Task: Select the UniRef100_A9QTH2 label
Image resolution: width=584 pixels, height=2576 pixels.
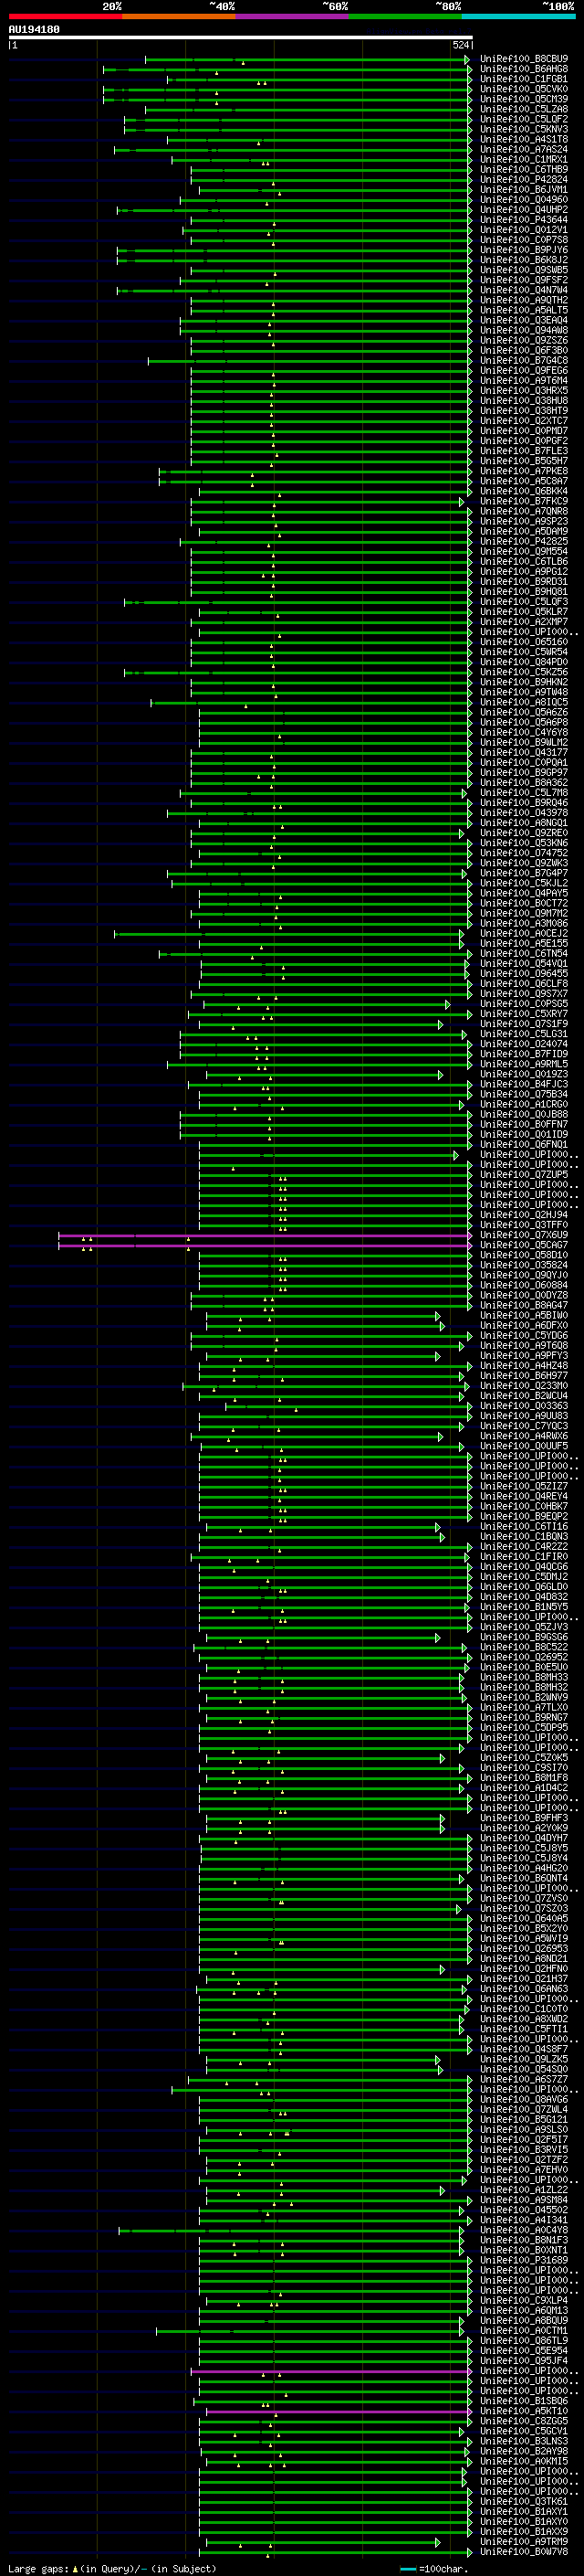Action: 523,300
